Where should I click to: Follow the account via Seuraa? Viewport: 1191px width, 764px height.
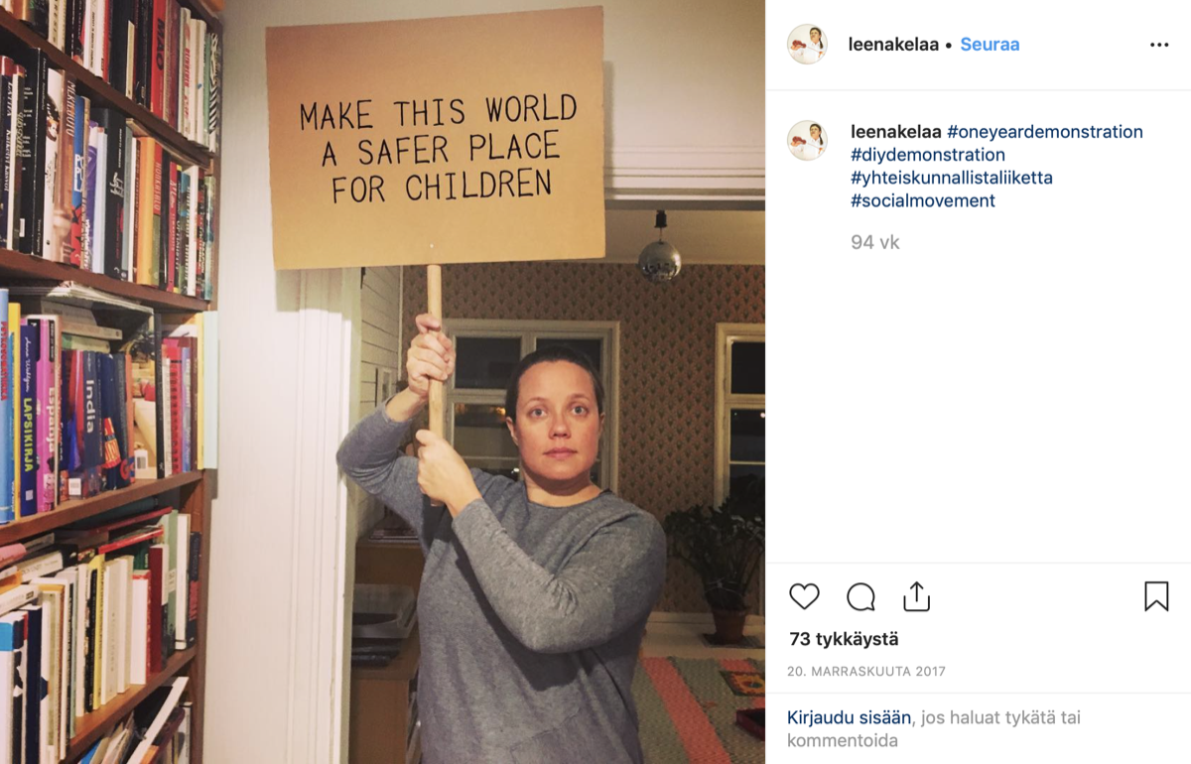coord(990,45)
